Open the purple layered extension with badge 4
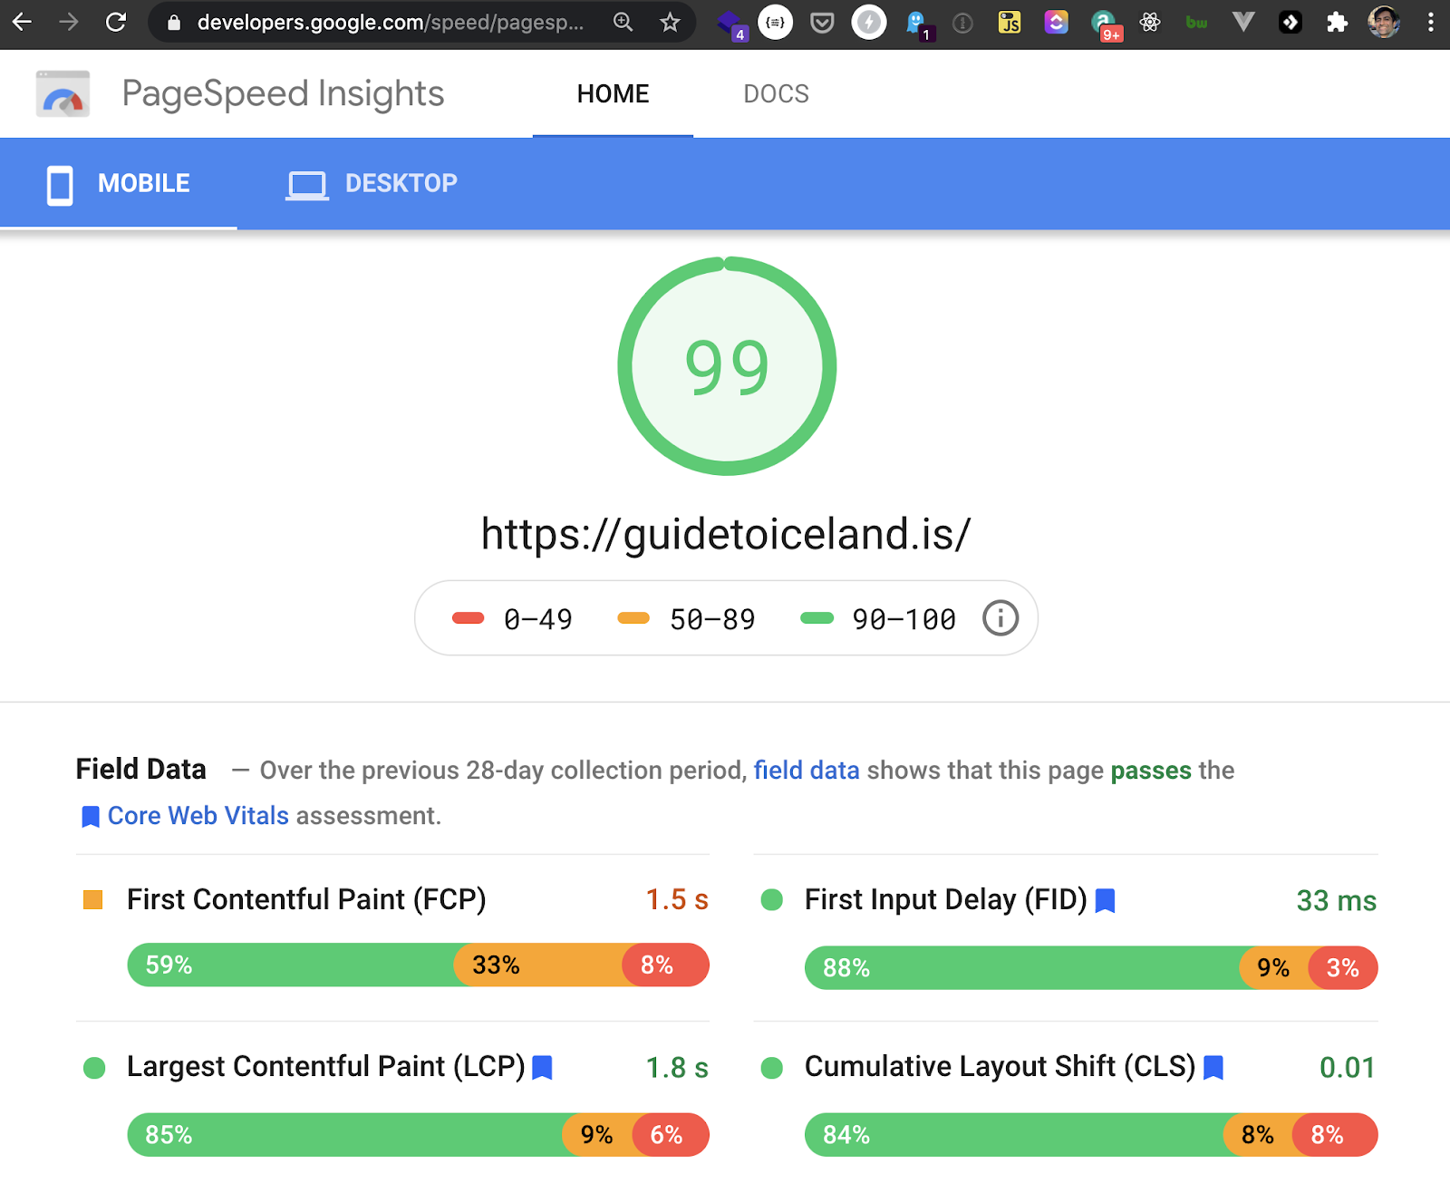1450x1183 pixels. click(x=730, y=24)
